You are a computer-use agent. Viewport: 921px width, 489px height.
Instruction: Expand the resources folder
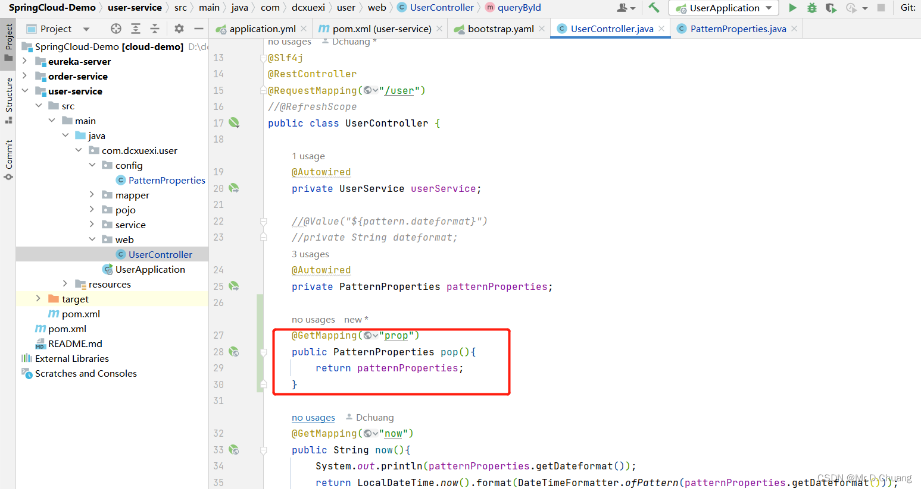(65, 284)
